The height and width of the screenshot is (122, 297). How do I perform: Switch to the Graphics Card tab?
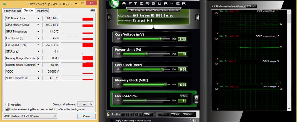12,11
